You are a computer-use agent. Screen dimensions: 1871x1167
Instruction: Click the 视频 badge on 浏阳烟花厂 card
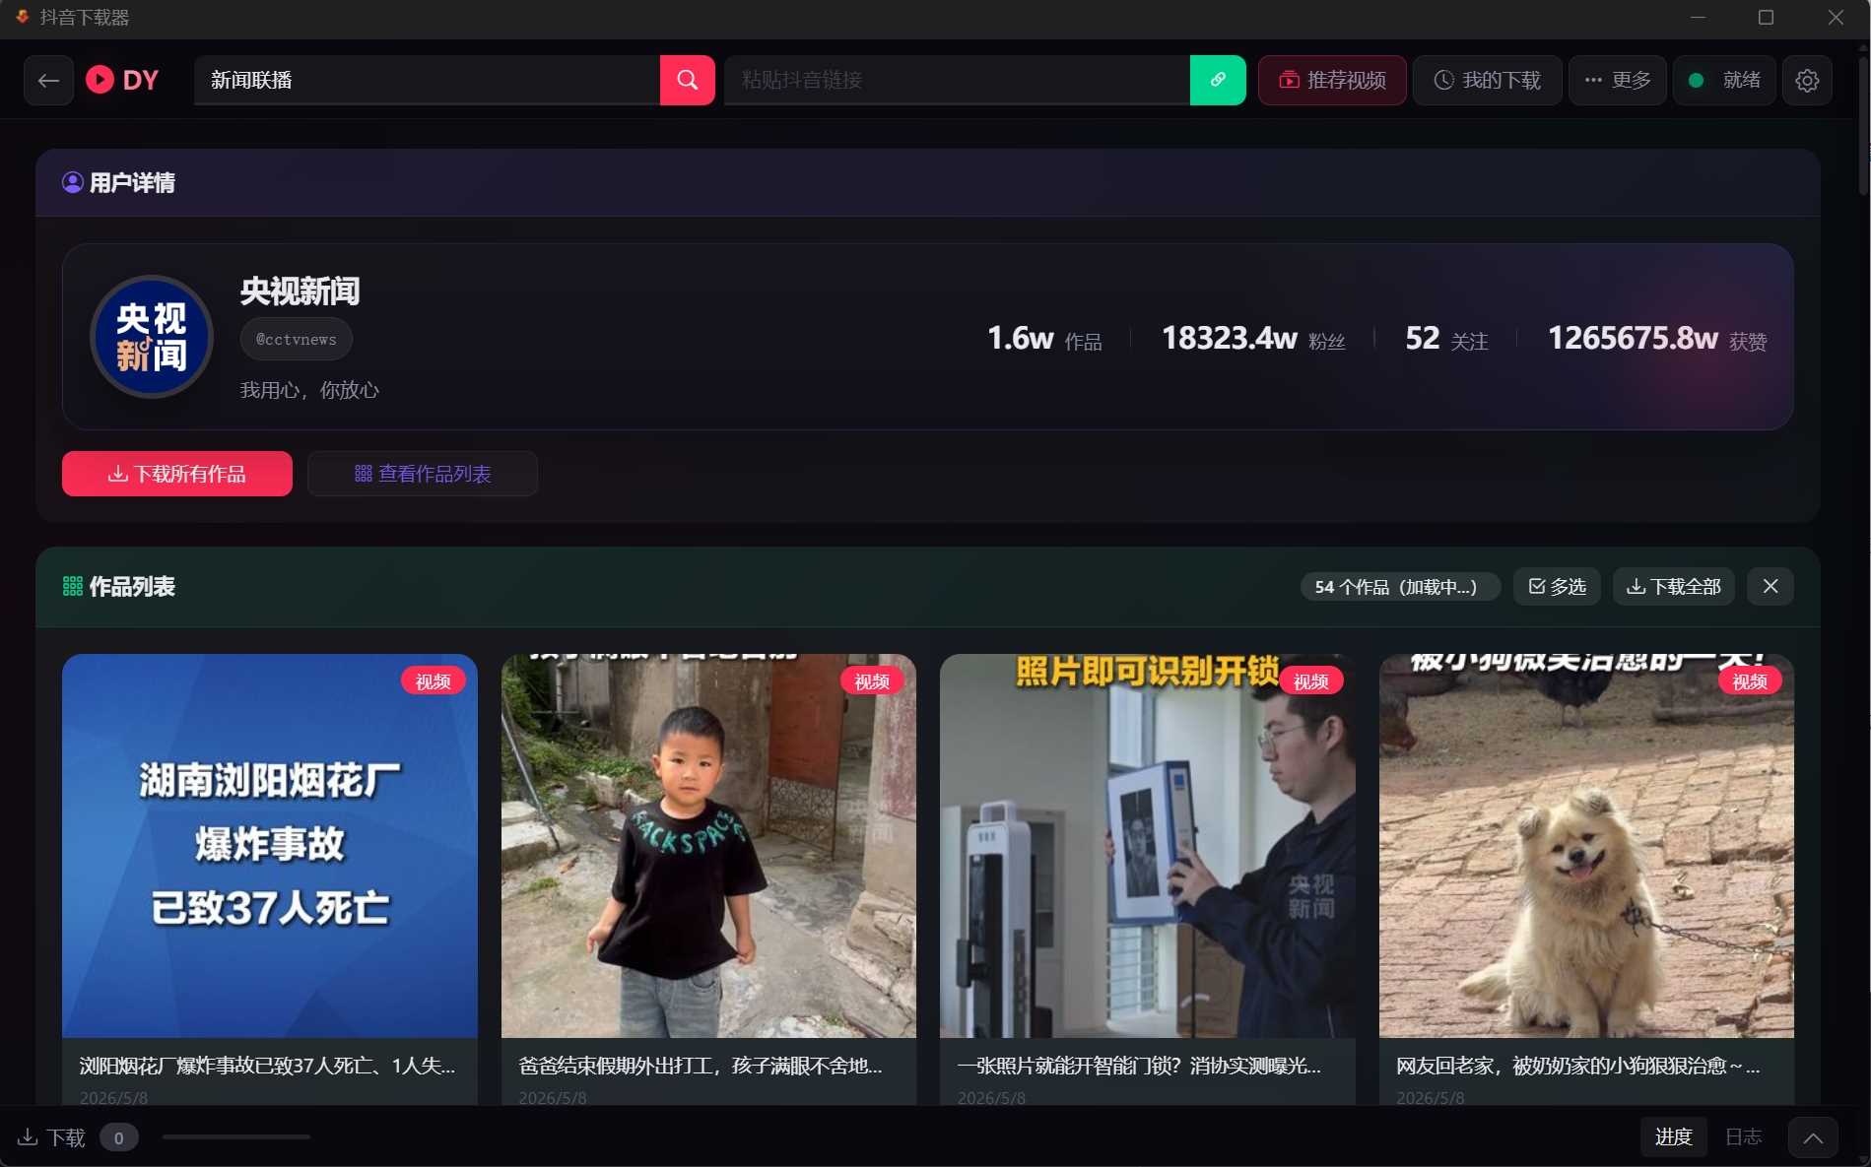point(433,681)
